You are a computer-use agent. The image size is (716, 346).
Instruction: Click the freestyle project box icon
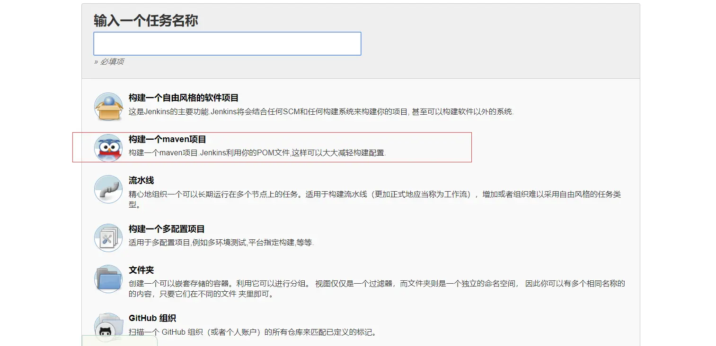108,107
